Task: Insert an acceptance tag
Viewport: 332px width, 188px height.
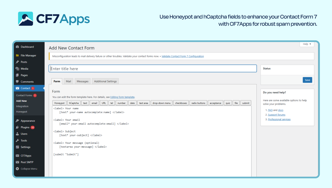Action: coord(216,103)
